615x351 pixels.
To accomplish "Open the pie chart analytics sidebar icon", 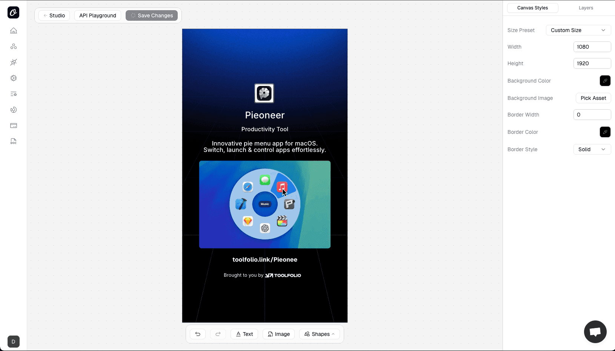I will coord(14,110).
